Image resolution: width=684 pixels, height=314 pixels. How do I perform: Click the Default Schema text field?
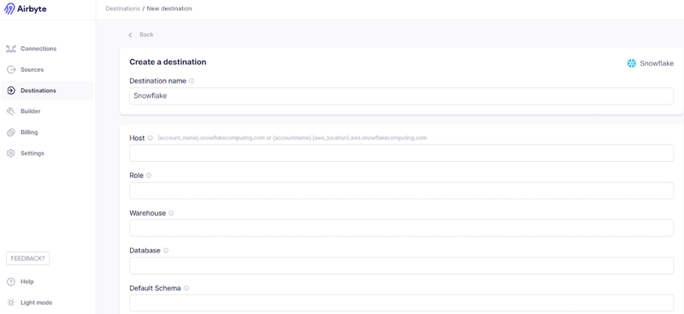pos(401,303)
